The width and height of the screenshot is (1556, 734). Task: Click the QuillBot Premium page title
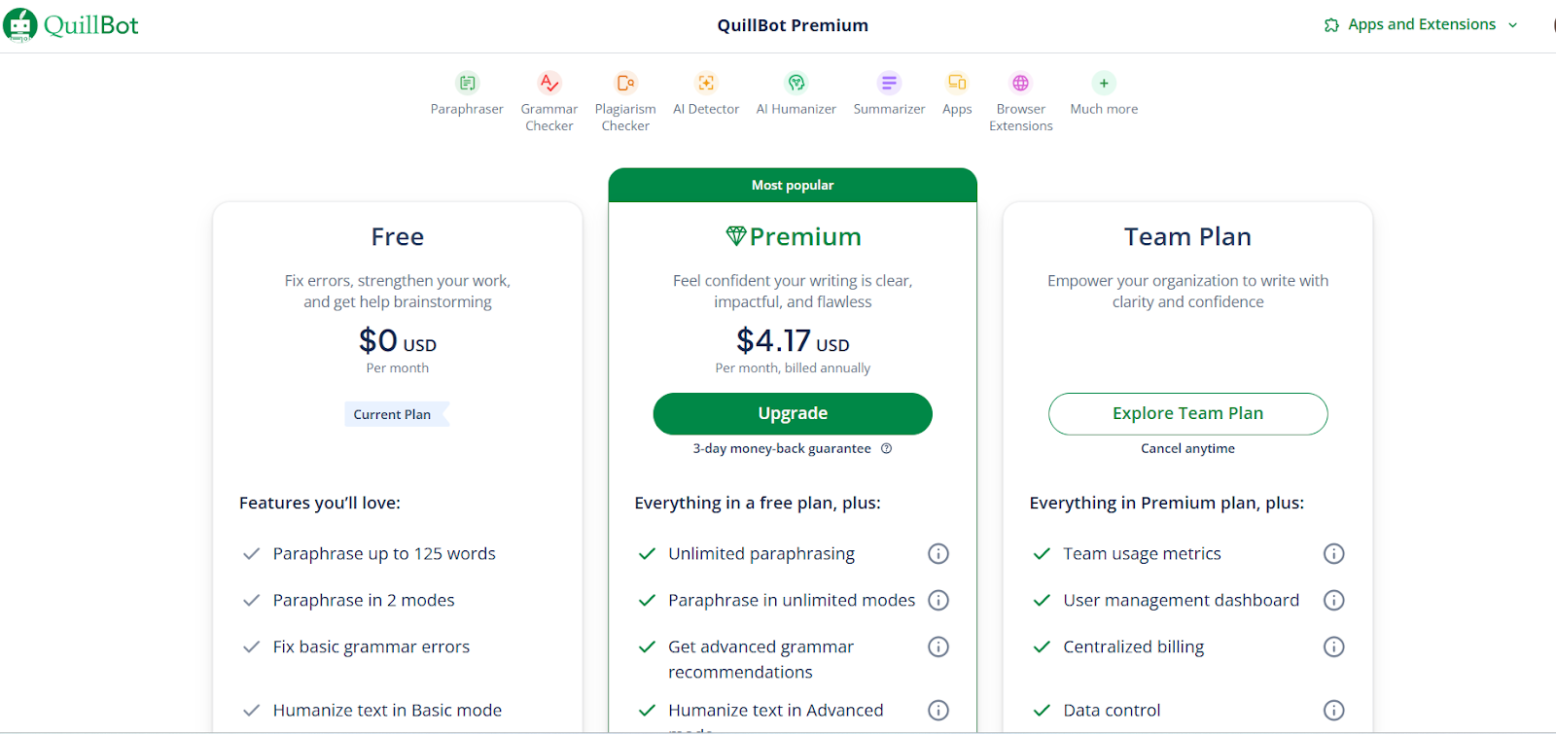(x=793, y=25)
